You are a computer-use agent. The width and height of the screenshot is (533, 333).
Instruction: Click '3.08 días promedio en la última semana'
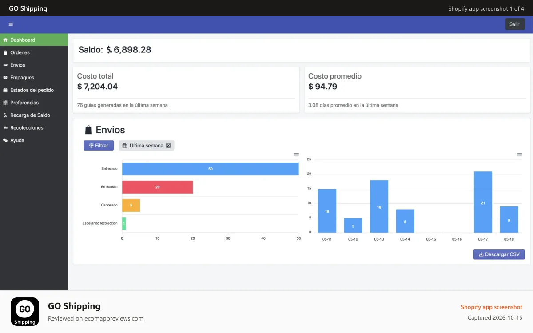(353, 105)
